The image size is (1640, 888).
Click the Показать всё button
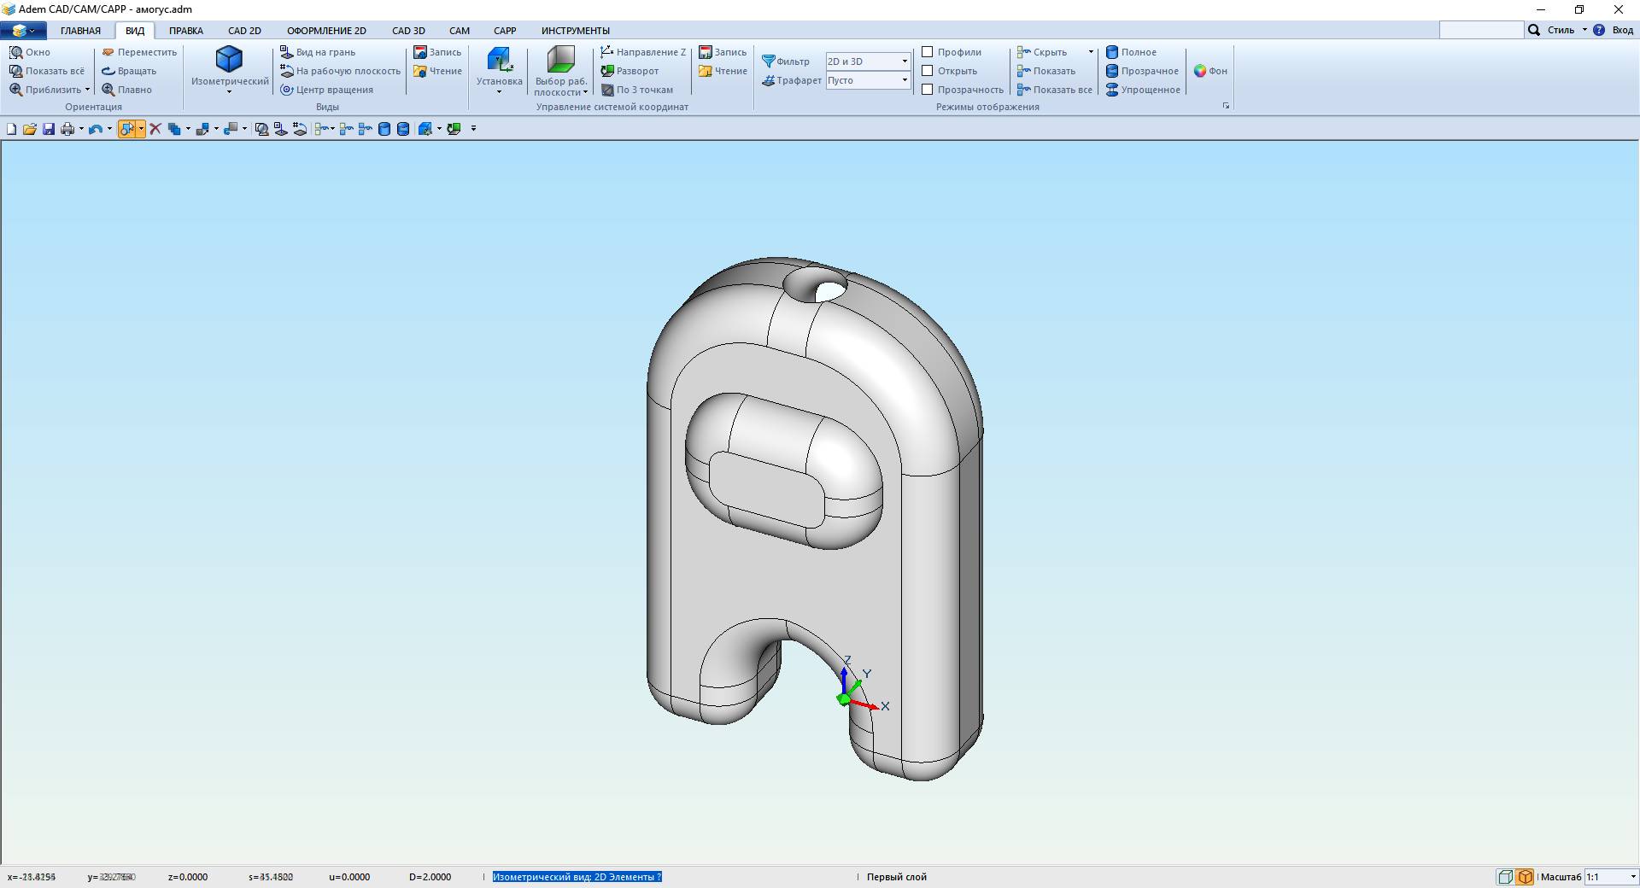47,71
